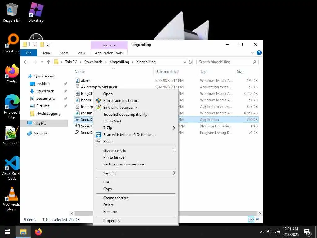The width and height of the screenshot is (317, 238).
Task: Open the Recent locations dropdown arrow
Action: [42, 62]
